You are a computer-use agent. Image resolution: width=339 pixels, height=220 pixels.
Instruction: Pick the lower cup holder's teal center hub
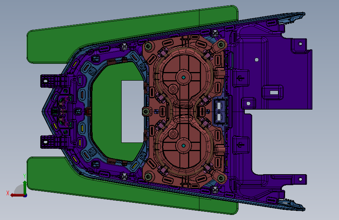click(x=183, y=146)
